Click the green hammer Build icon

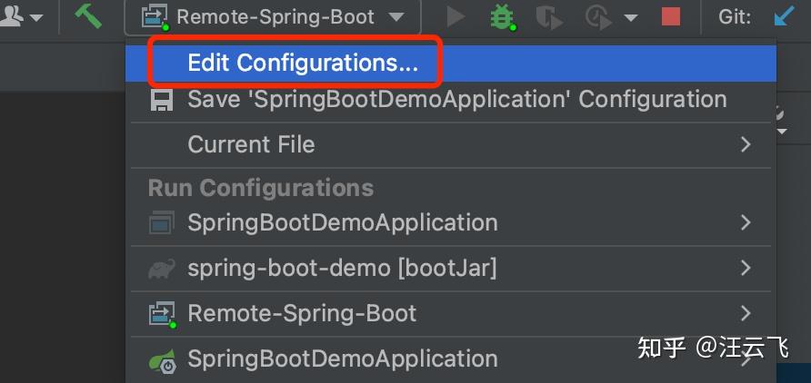(88, 16)
